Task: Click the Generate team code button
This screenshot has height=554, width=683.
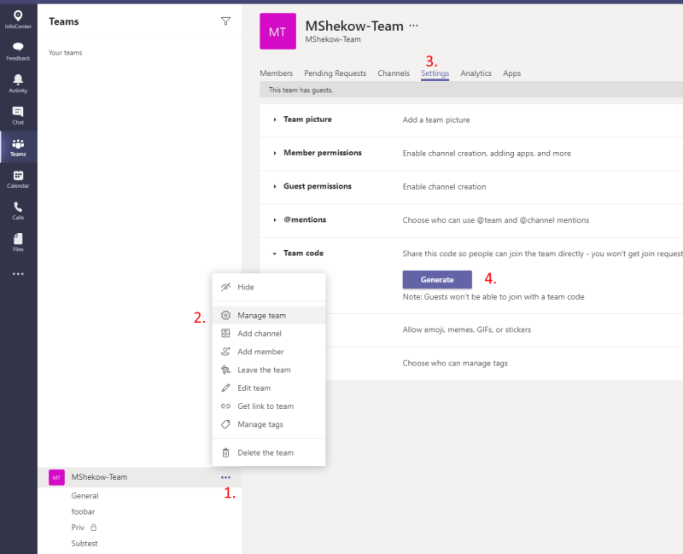Action: (437, 280)
